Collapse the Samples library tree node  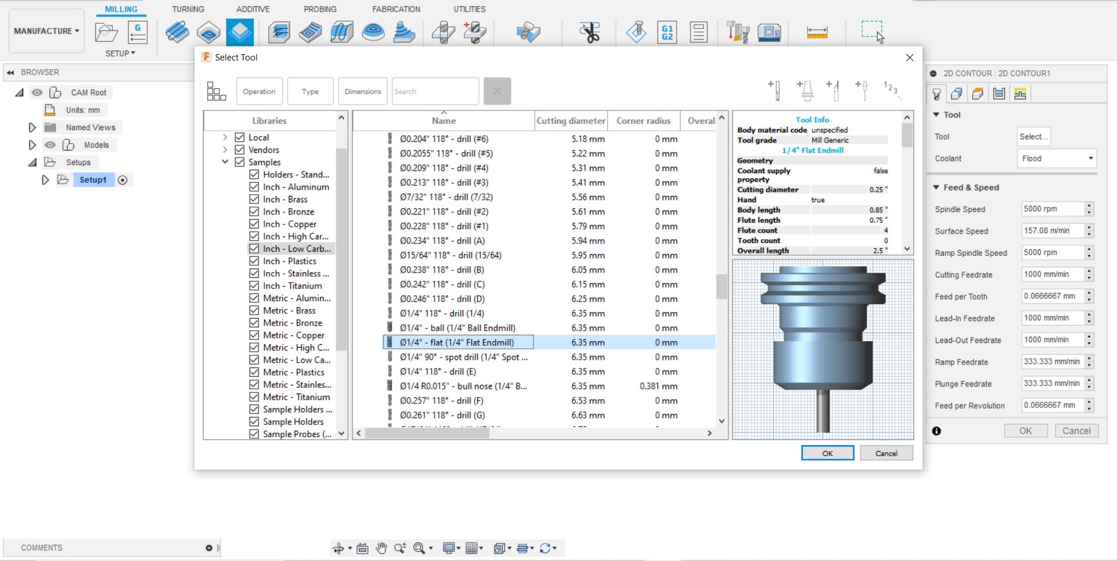225,162
